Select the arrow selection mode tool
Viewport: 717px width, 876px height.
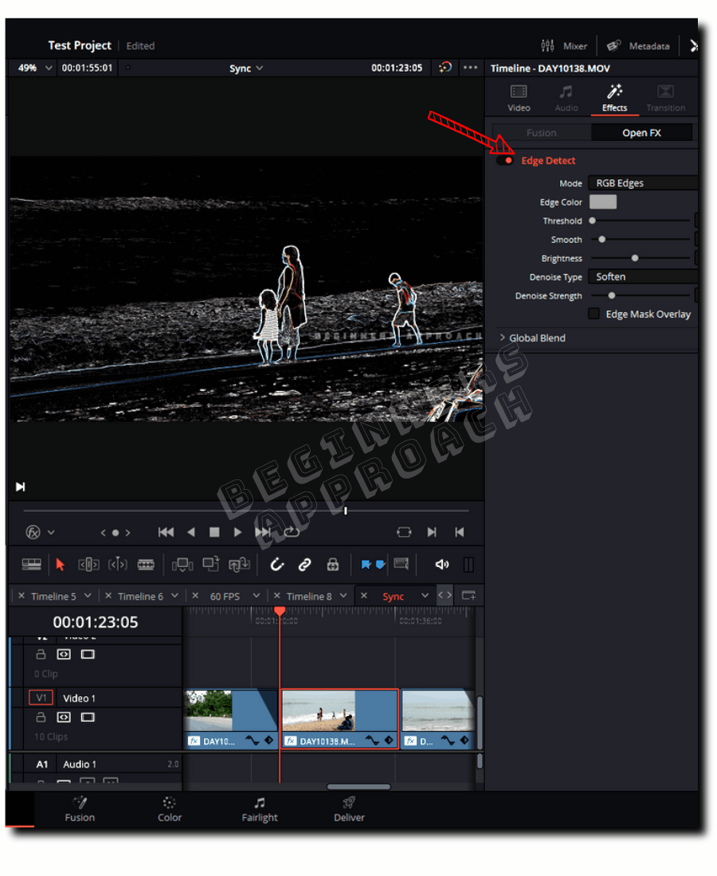pyautogui.click(x=61, y=565)
